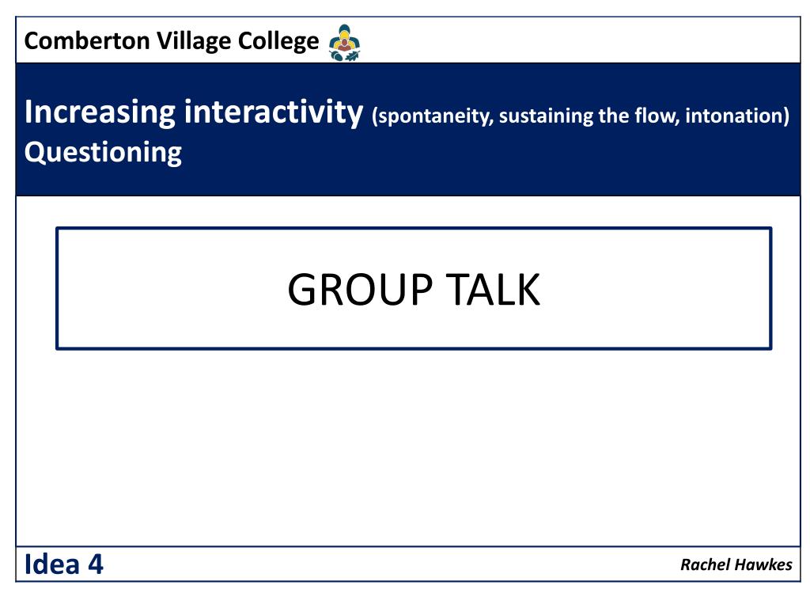This screenshot has width=810, height=608.
Task: Click the word GROUP in the box
Action: (360, 290)
